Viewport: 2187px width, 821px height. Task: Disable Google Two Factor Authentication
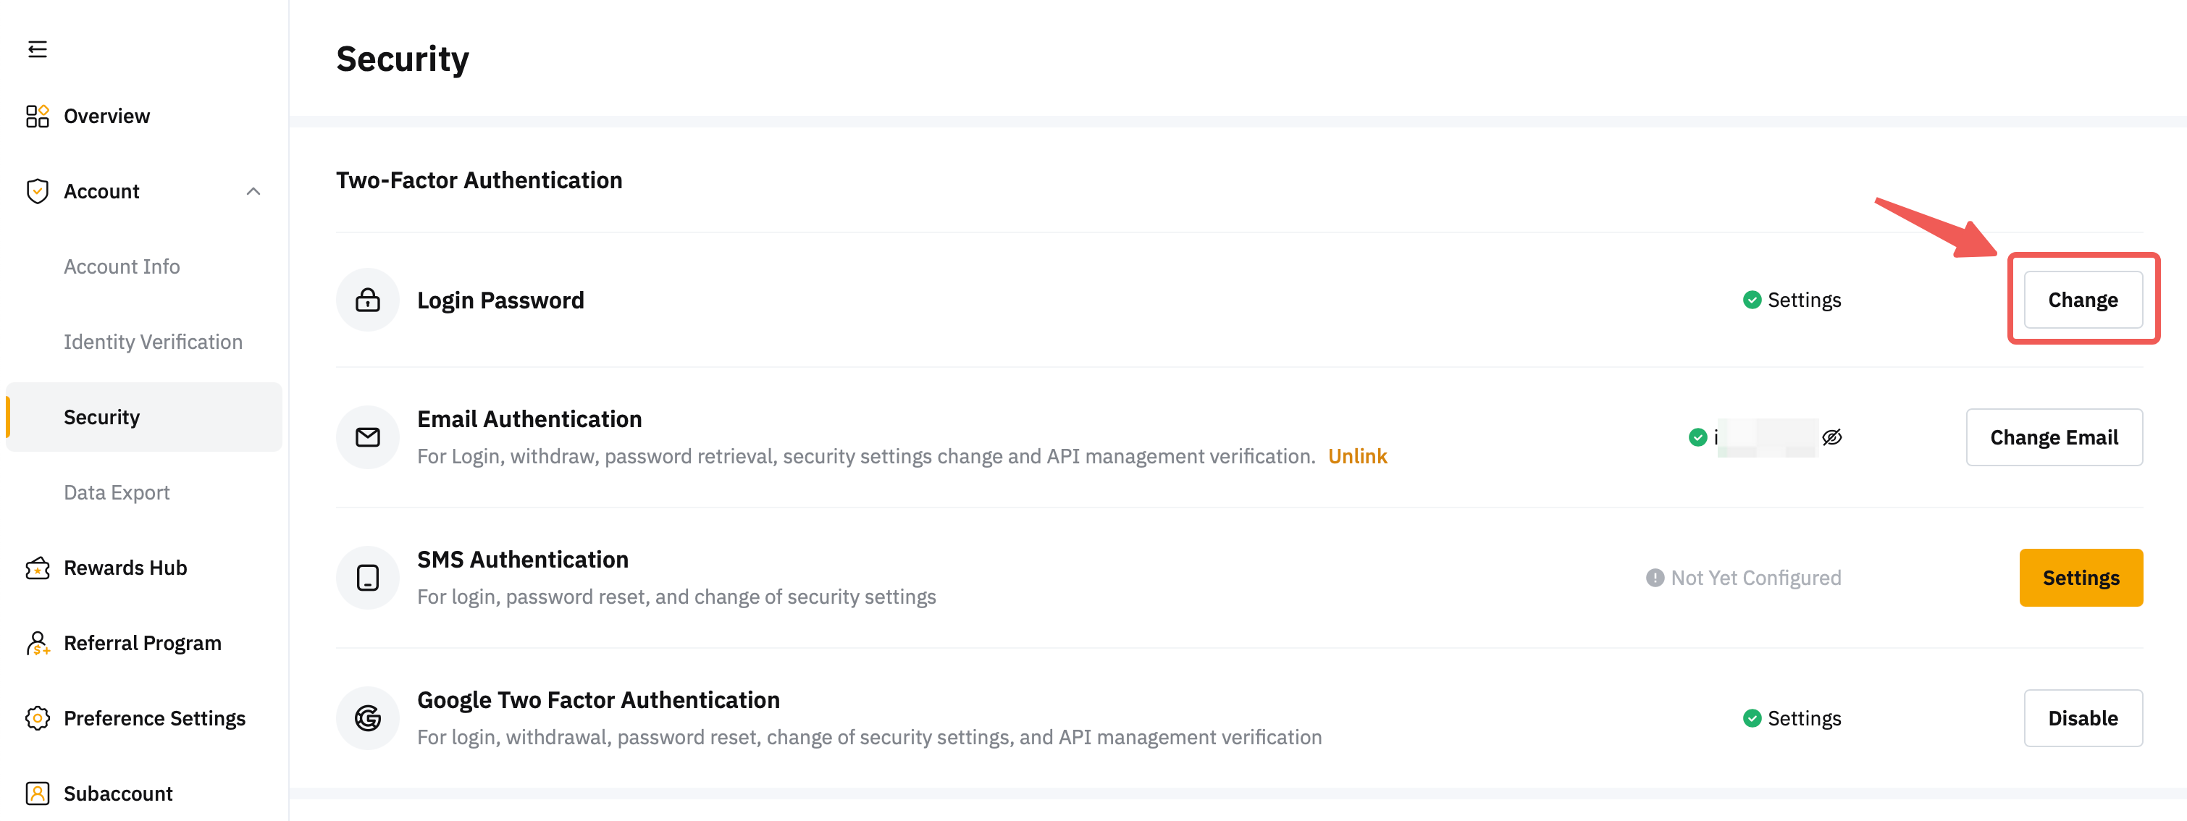(x=2083, y=719)
